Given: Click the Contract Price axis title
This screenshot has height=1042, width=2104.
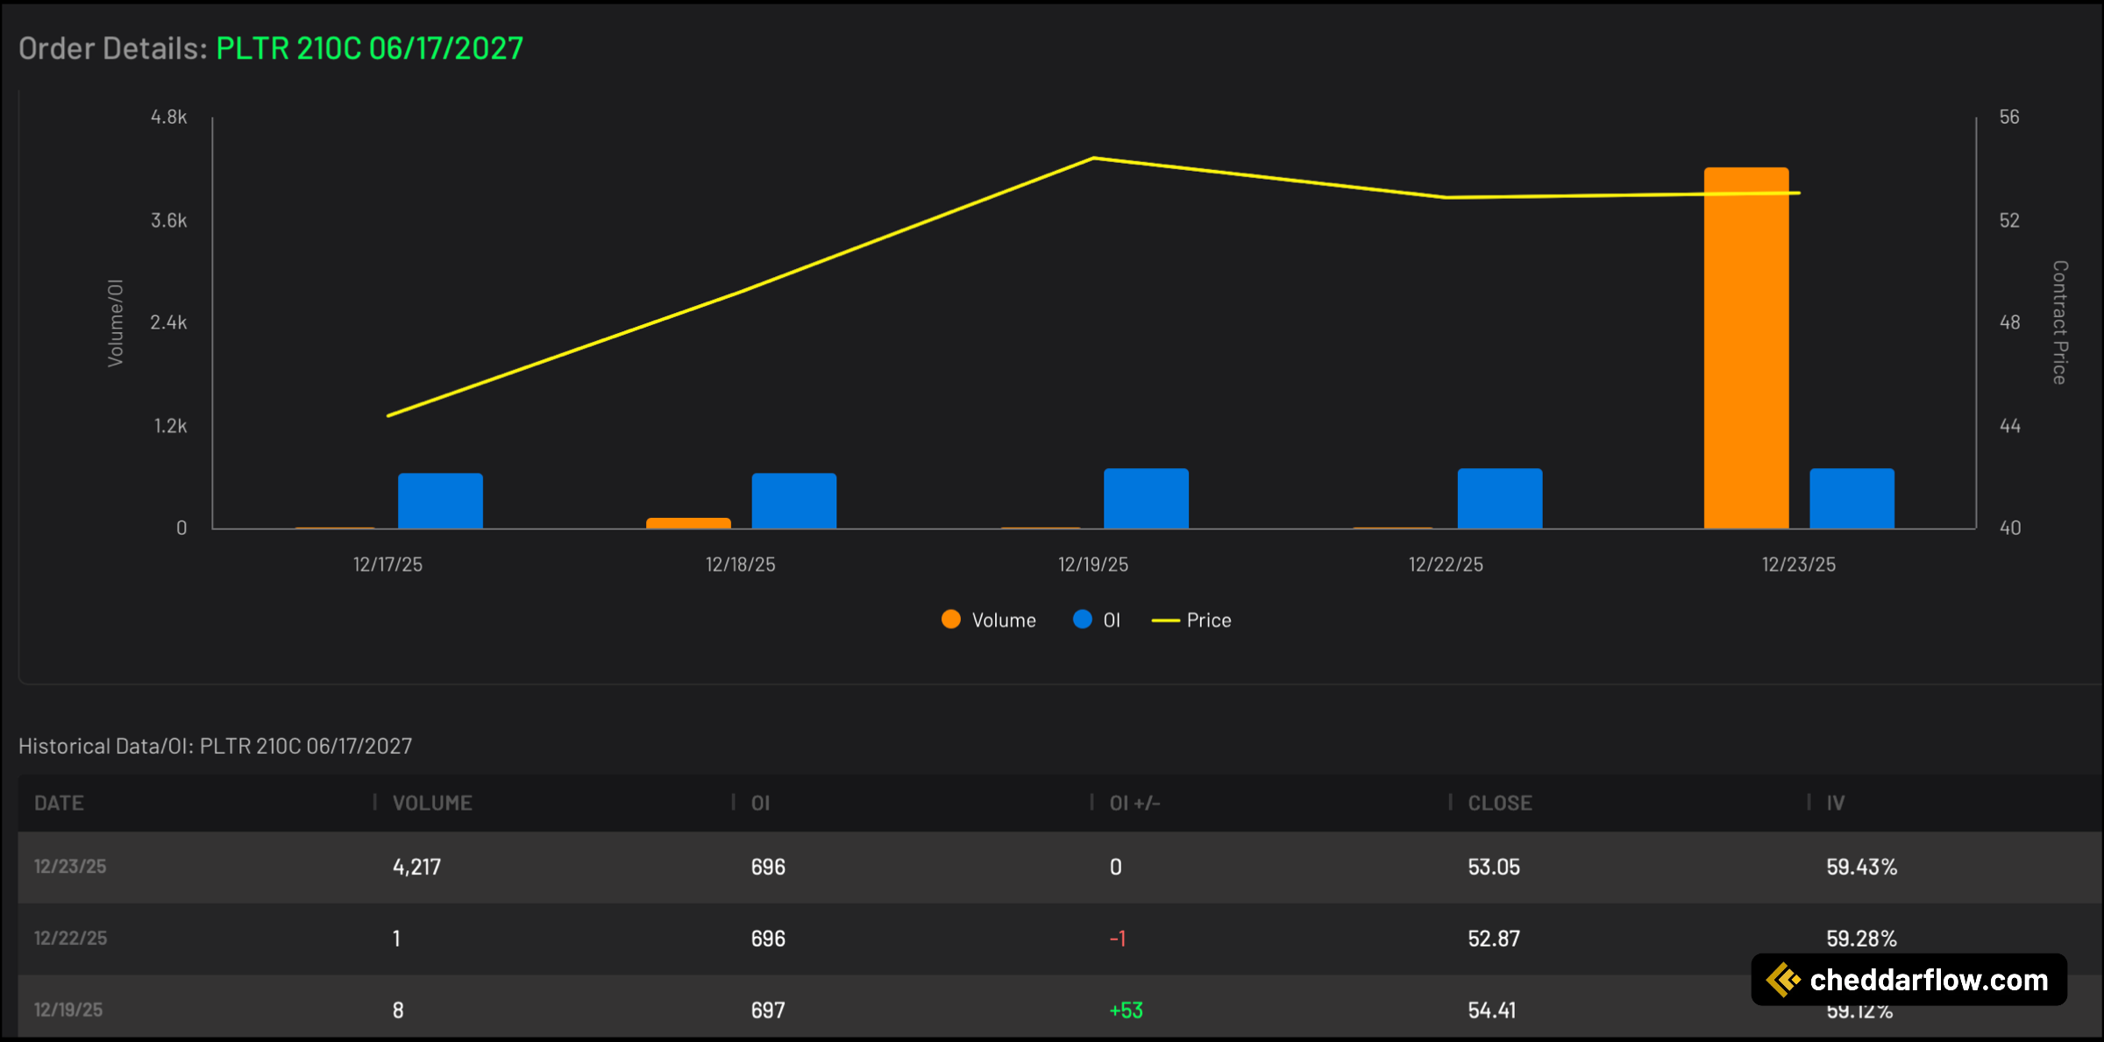Looking at the screenshot, I should (2060, 323).
